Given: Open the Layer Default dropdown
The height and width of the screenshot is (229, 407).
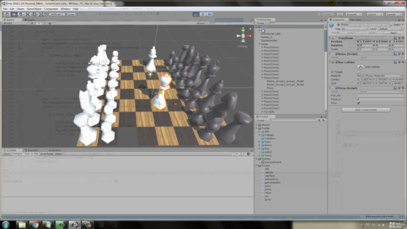Looking at the screenshot, I should coord(391,29).
